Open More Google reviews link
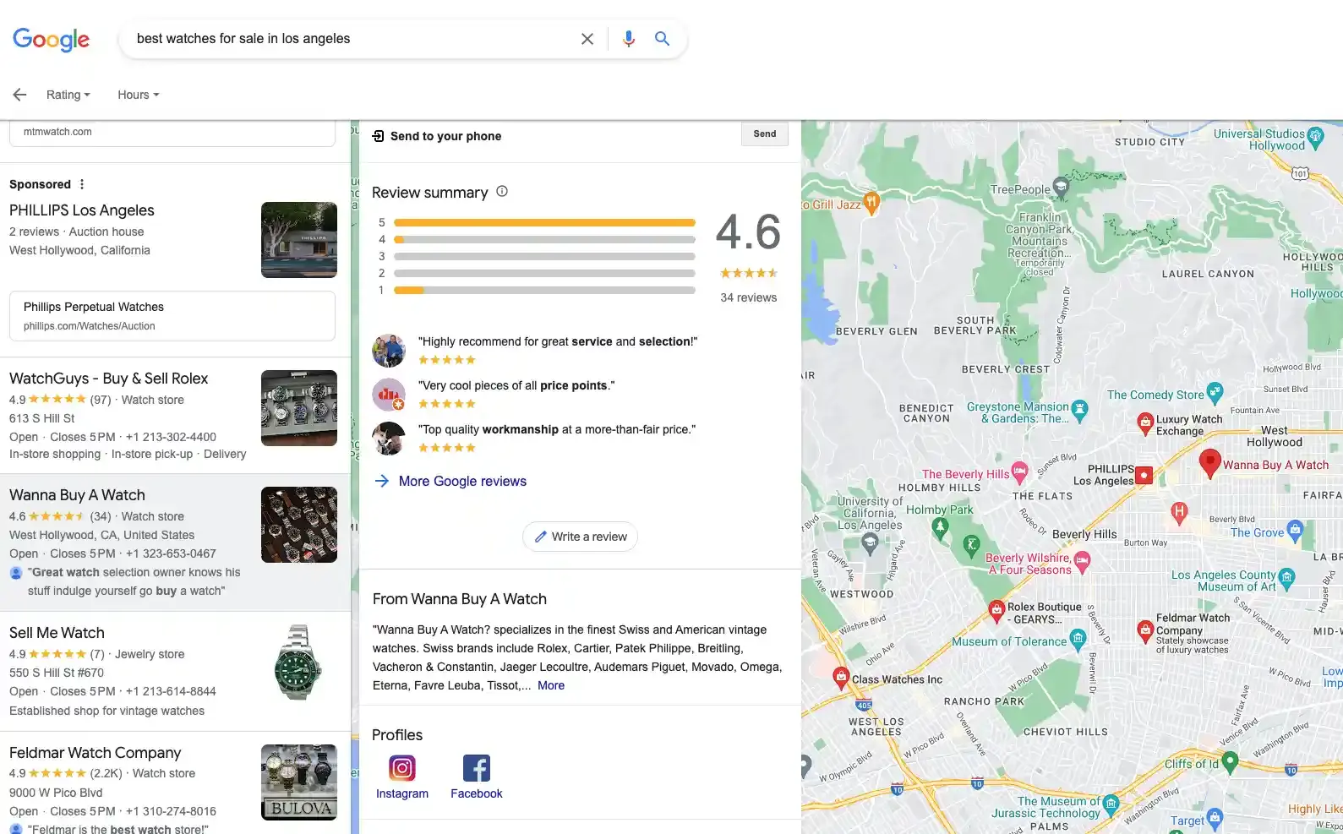1343x834 pixels. coord(461,481)
